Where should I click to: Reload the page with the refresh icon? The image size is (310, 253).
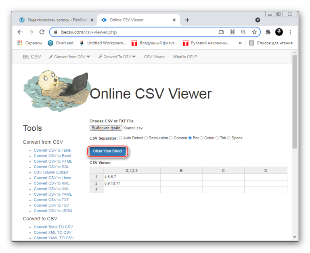pos(42,32)
